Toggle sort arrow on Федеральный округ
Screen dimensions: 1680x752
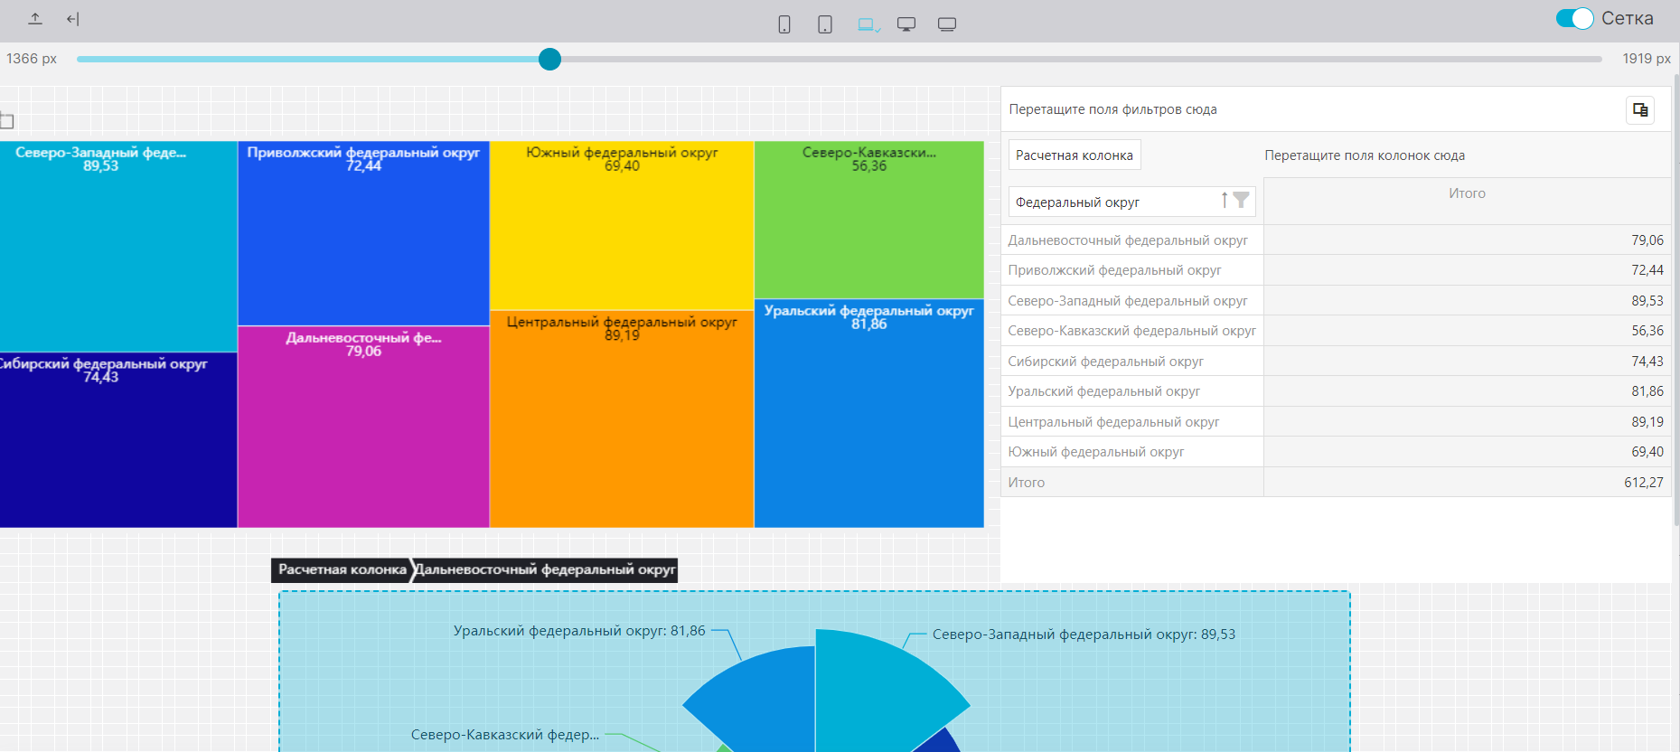click(1225, 200)
